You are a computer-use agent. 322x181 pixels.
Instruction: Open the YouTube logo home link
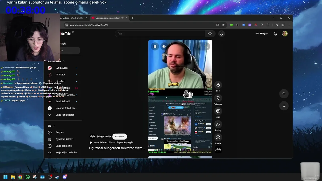pos(67,34)
